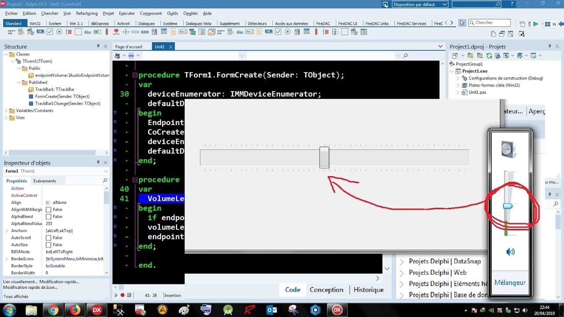The width and height of the screenshot is (564, 317).
Task: Mute sound via speaker icon in volume popup
Action: coord(510,252)
